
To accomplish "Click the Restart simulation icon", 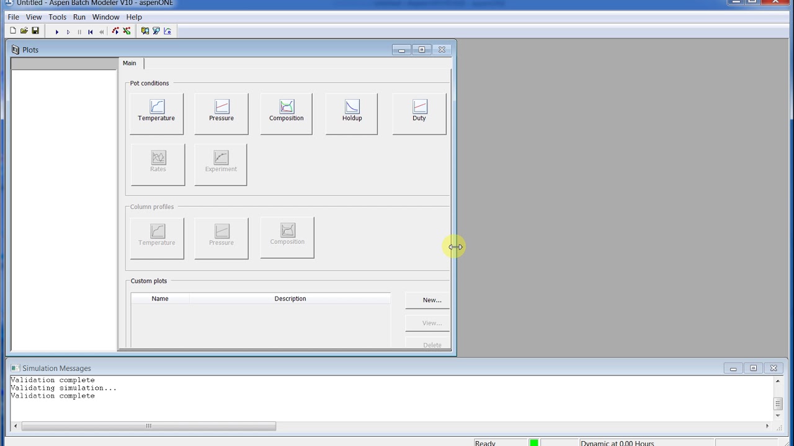I will (x=90, y=32).
